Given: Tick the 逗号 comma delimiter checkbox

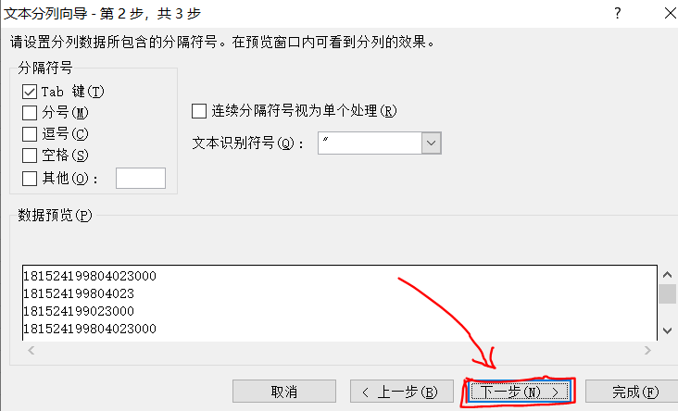Looking at the screenshot, I should point(30,134).
